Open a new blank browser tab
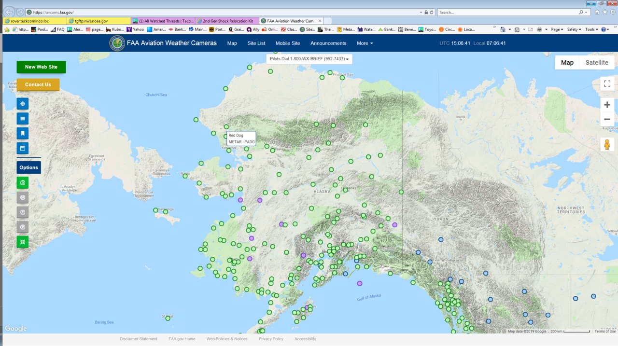This screenshot has height=346, width=618. click(327, 21)
